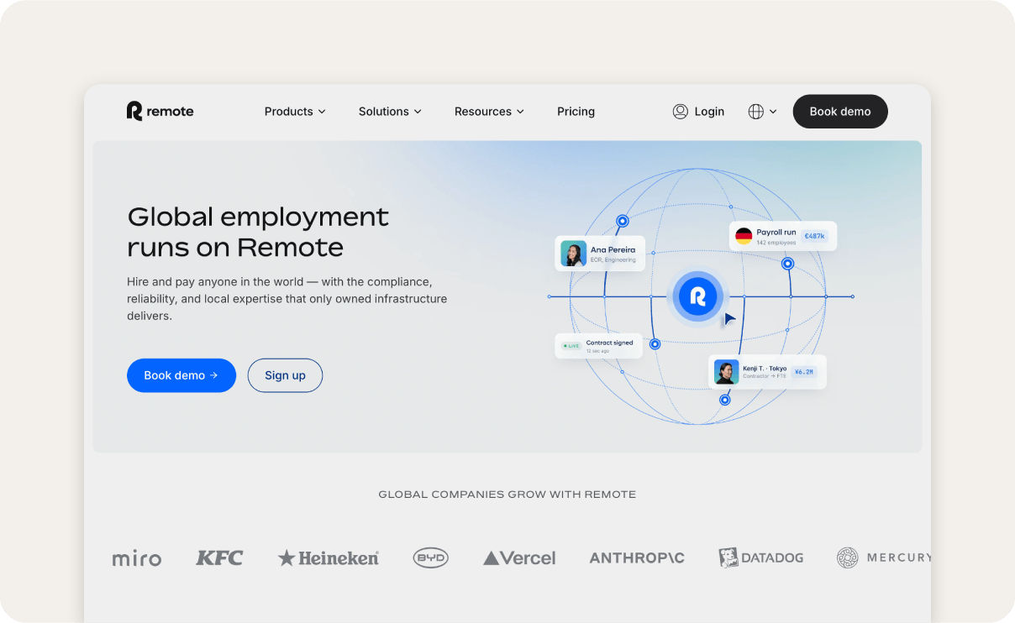Expand the Solutions dropdown

(390, 111)
